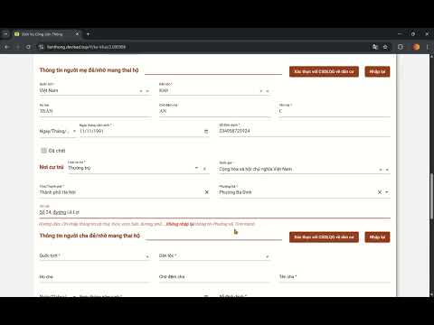Click father's Nhập lại reset button
The width and height of the screenshot is (434, 325).
tap(377, 237)
